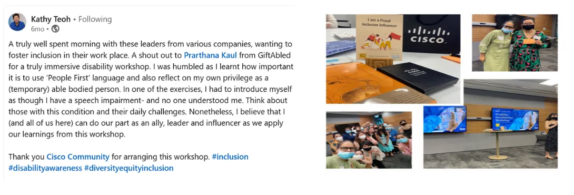Open the Cisco notebook and card photo
This screenshot has width=574, height=195.
click(393, 58)
